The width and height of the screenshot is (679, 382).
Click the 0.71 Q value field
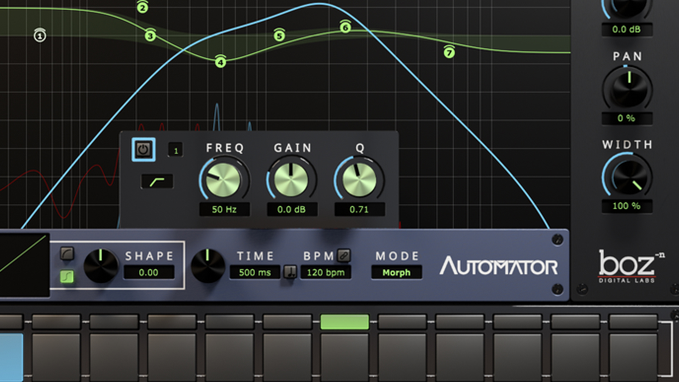359,209
